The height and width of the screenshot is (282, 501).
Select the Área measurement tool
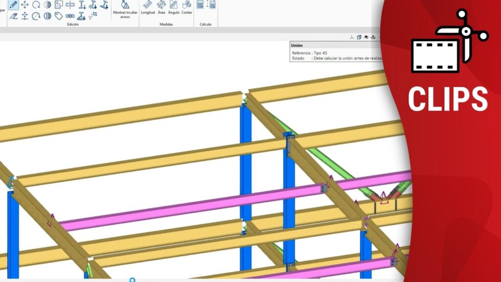(161, 7)
